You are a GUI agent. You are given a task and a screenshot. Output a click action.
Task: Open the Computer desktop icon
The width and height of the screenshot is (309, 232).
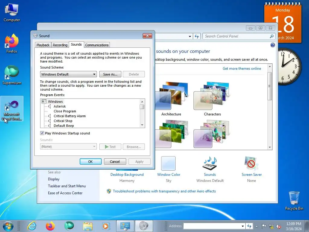tap(12, 13)
